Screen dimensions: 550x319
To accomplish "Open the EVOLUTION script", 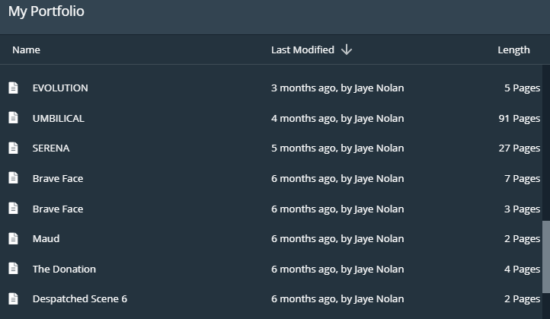I will point(60,88).
